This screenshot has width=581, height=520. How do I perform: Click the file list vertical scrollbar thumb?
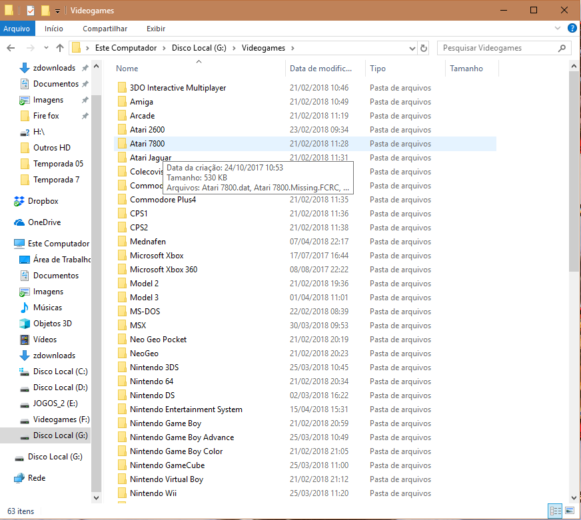[x=574, y=172]
